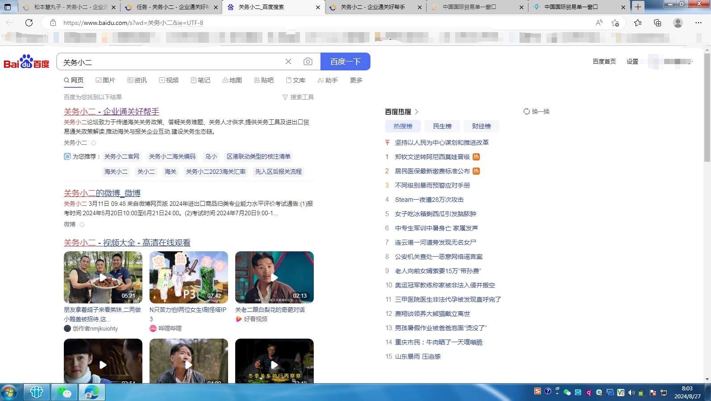Screen dimensions: 711x401
Task: Switch to the 资讯 search tab
Action: (x=137, y=80)
